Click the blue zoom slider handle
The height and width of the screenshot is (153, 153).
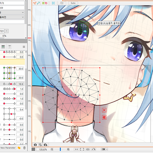60,149
